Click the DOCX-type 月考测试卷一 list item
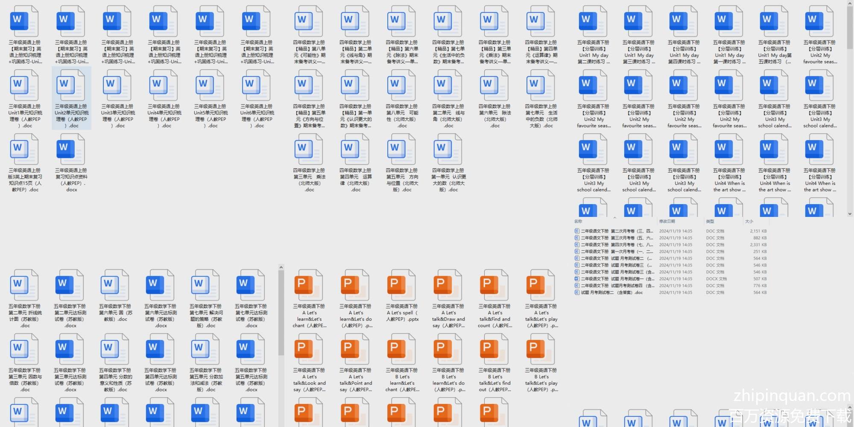 tap(615, 279)
